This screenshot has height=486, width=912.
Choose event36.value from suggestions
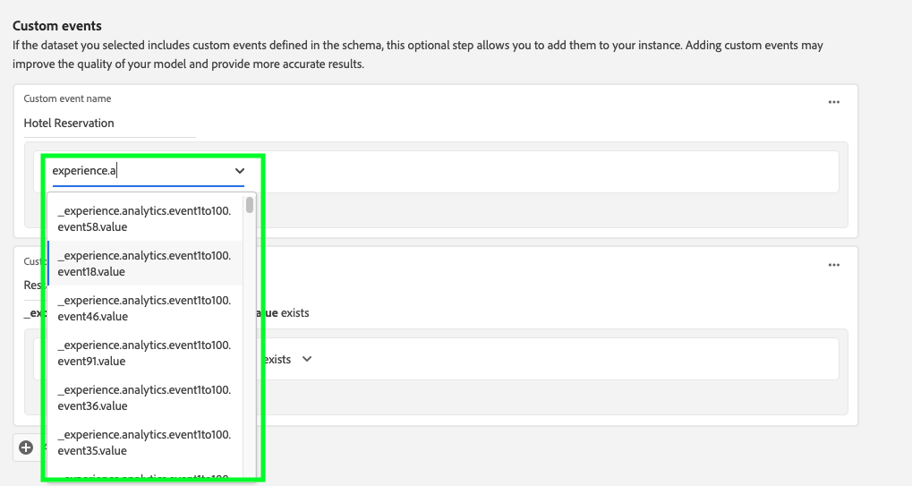(x=144, y=397)
